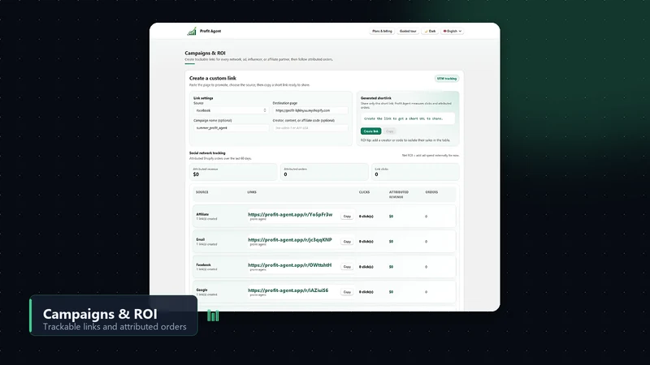Click the LINKS column header
This screenshot has height=365, width=650.
point(252,192)
